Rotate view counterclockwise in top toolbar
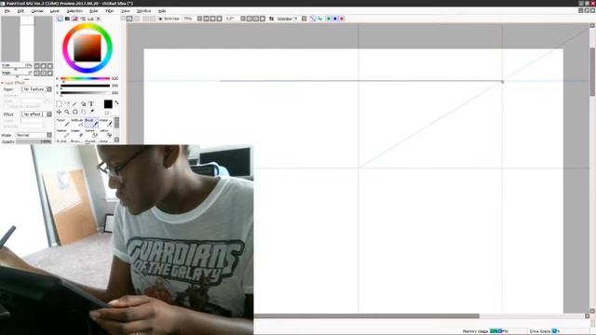This screenshot has height=335, width=596. [250, 19]
